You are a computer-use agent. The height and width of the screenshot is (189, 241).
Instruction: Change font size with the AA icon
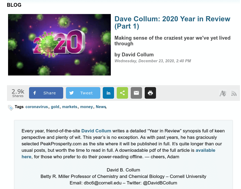coord(223,93)
